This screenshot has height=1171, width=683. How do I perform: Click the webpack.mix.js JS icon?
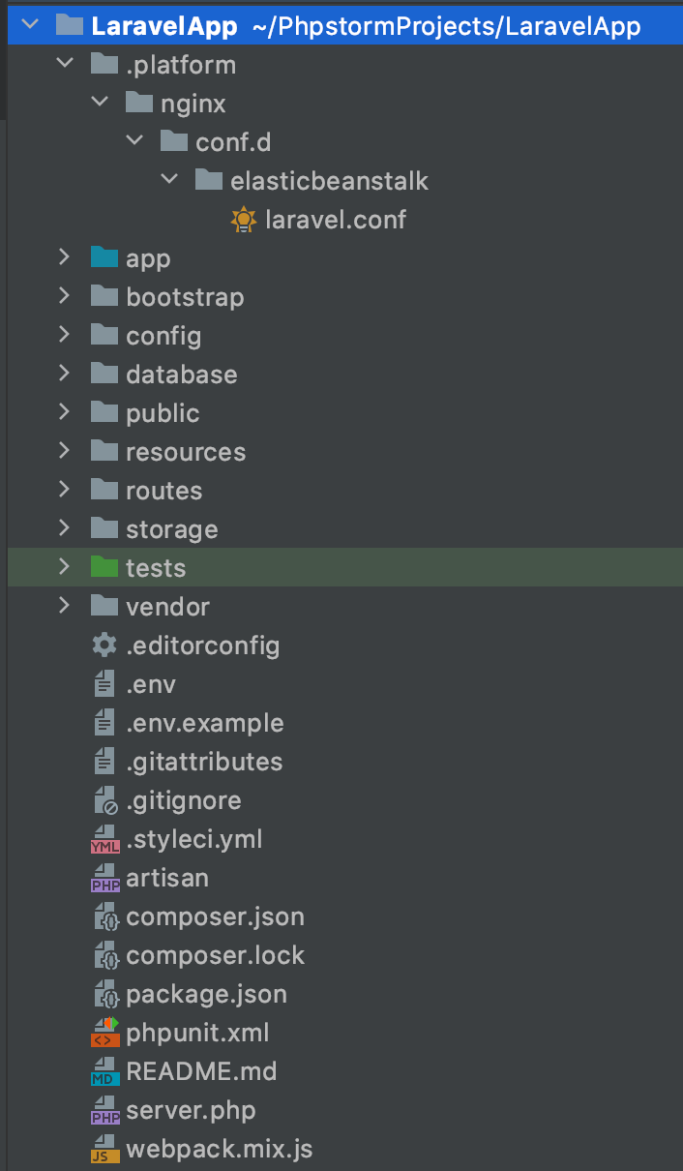[x=104, y=1150]
